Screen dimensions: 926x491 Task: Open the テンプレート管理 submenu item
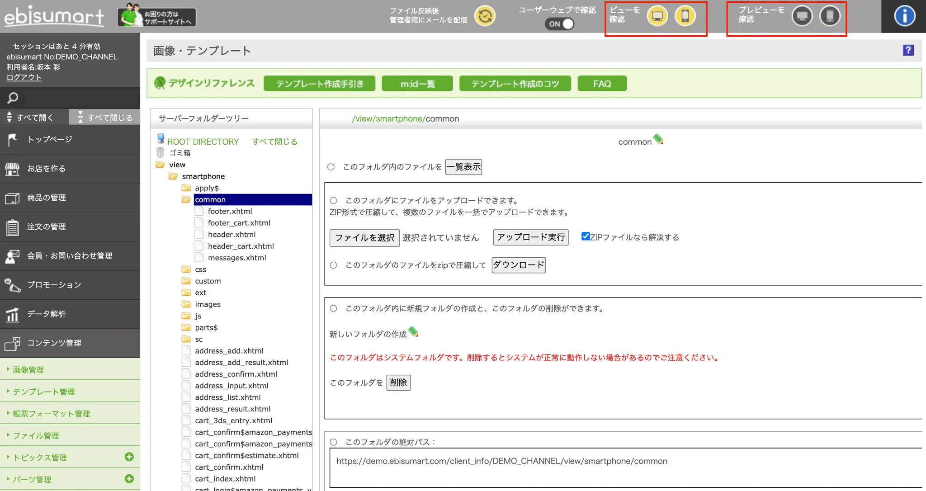click(x=44, y=392)
